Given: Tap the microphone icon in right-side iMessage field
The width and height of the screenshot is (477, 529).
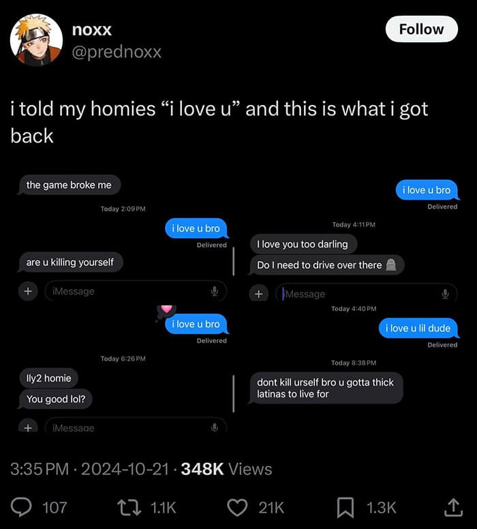Looking at the screenshot, I should click(x=445, y=294).
